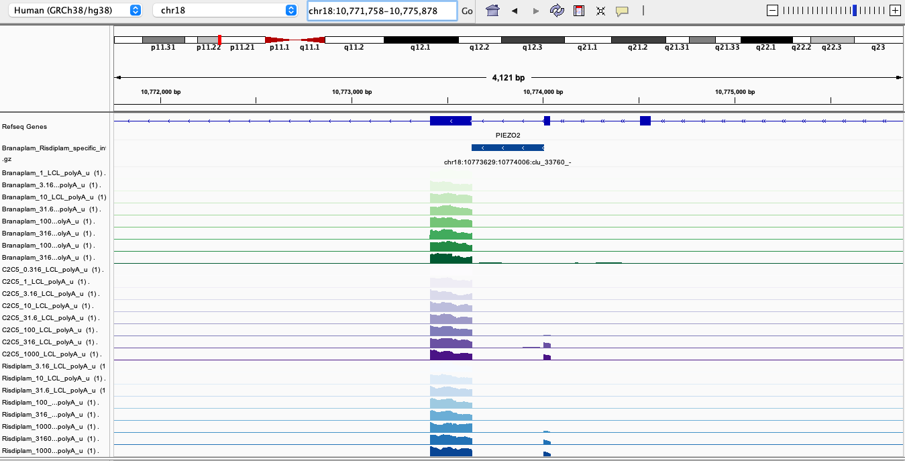The image size is (905, 461).
Task: Click the resize tracks to fit icon
Action: (x=600, y=11)
